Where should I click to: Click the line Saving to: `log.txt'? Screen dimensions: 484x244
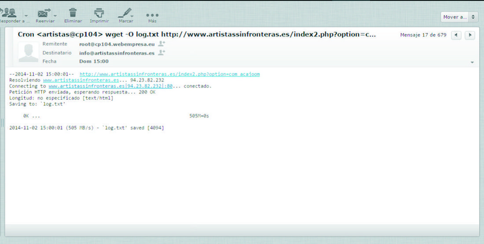[37, 104]
